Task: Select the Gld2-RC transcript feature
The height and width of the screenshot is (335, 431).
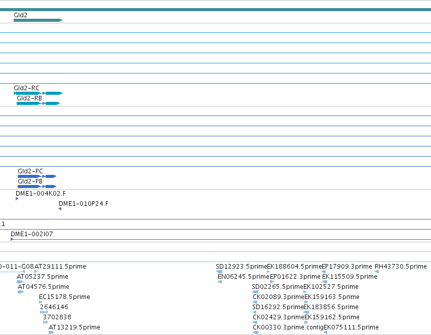Action: [38, 93]
